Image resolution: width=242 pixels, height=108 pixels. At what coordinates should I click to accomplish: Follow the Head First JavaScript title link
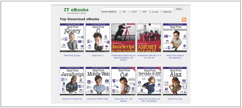pos(72,99)
